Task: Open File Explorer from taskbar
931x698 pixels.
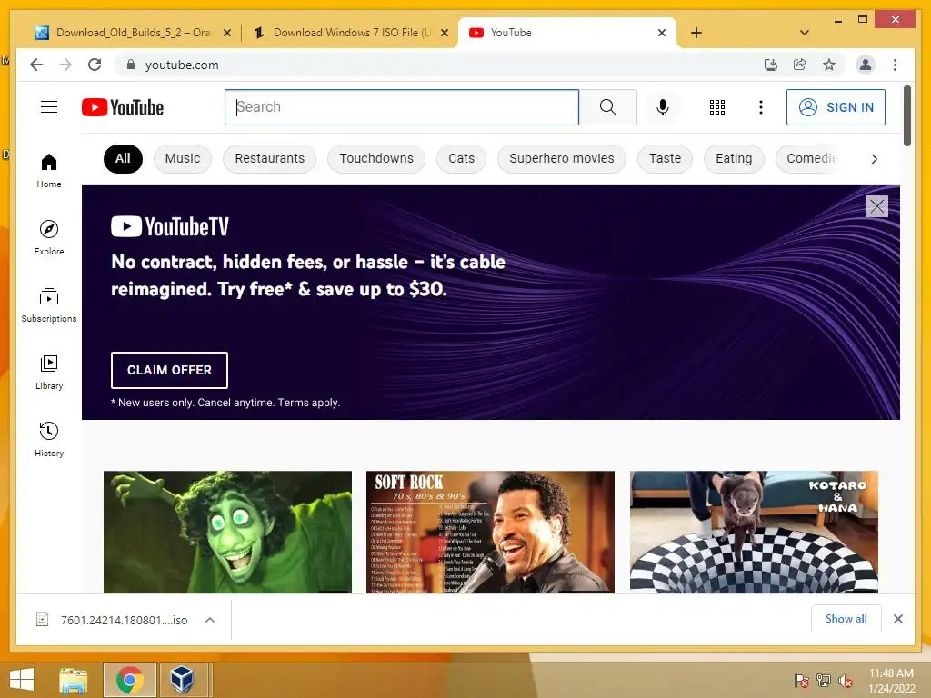Action: (x=73, y=680)
